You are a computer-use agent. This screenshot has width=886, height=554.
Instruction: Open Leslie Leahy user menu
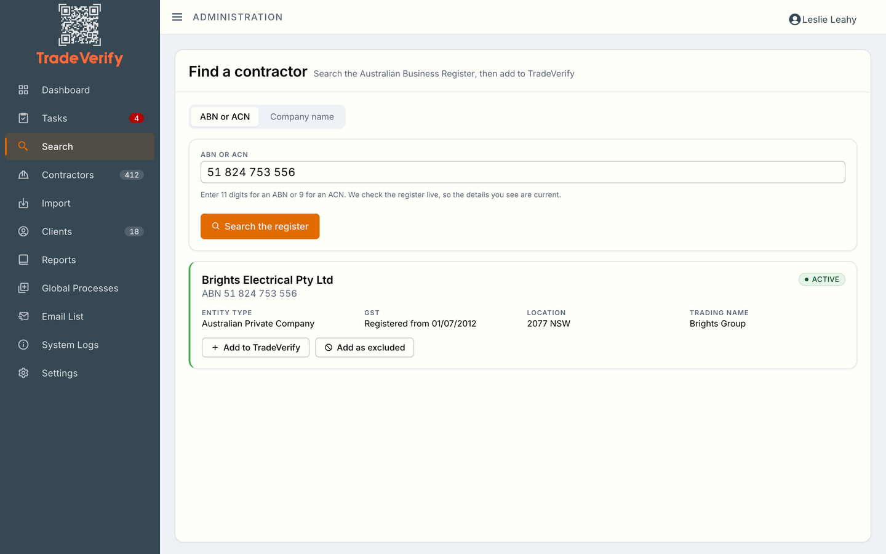(823, 20)
